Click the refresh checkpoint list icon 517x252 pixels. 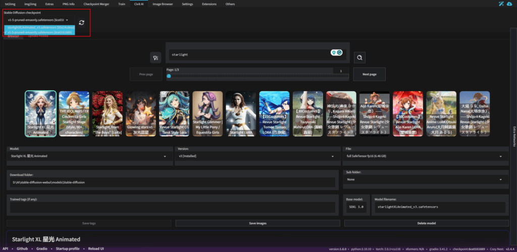point(81,22)
